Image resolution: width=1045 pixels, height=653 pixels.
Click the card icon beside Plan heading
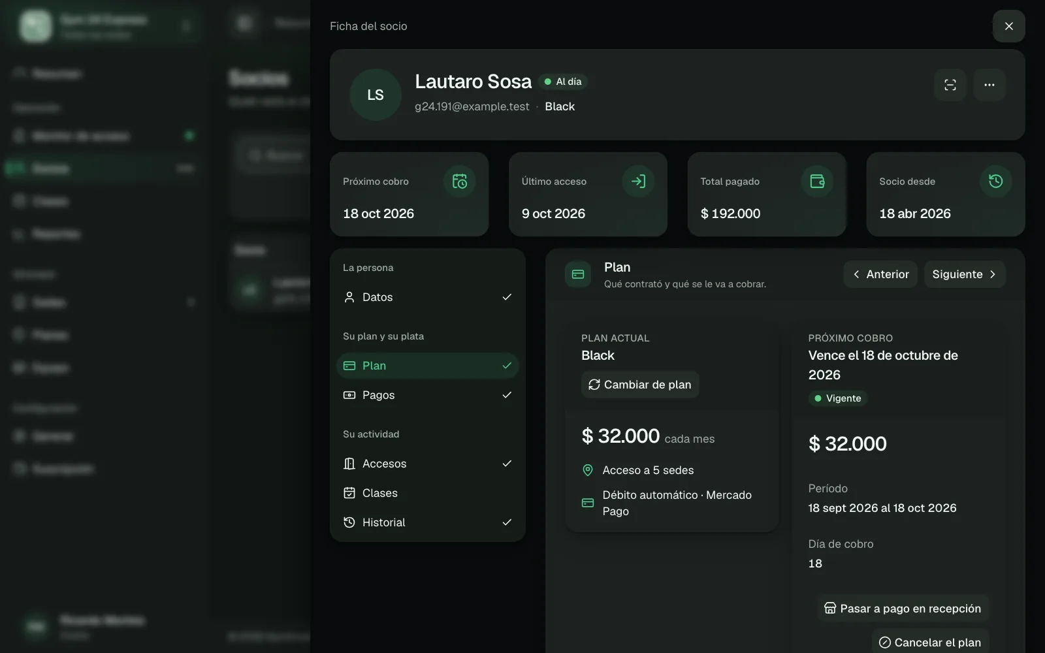click(578, 274)
